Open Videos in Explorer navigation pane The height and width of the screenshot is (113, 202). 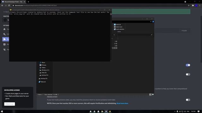(42, 67)
